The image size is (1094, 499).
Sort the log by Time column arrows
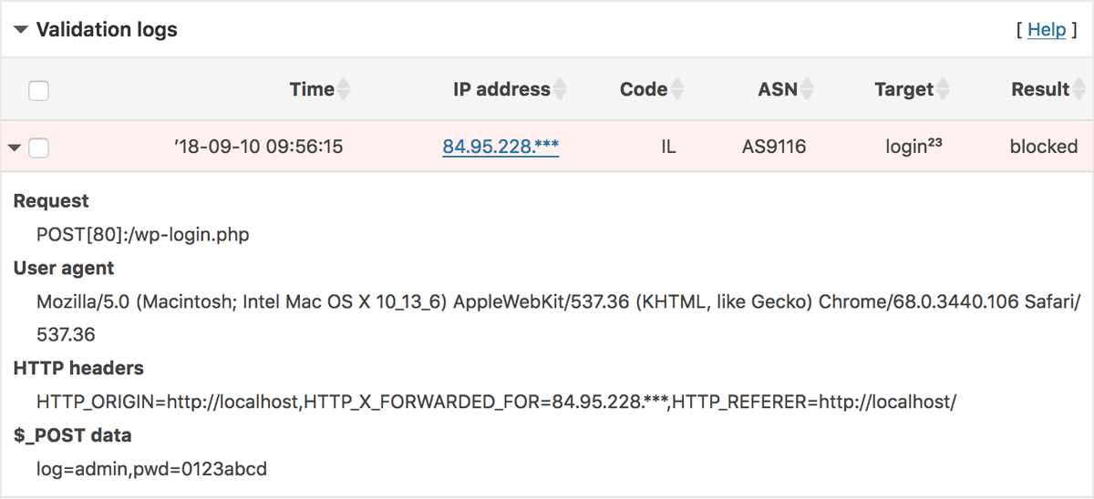click(344, 89)
